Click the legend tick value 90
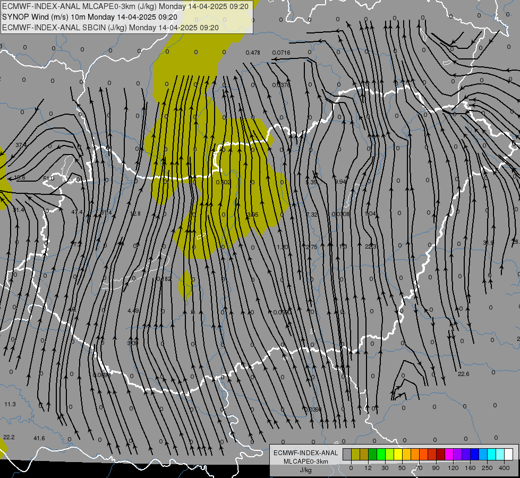Screen dimensions: 520x478 436,468
